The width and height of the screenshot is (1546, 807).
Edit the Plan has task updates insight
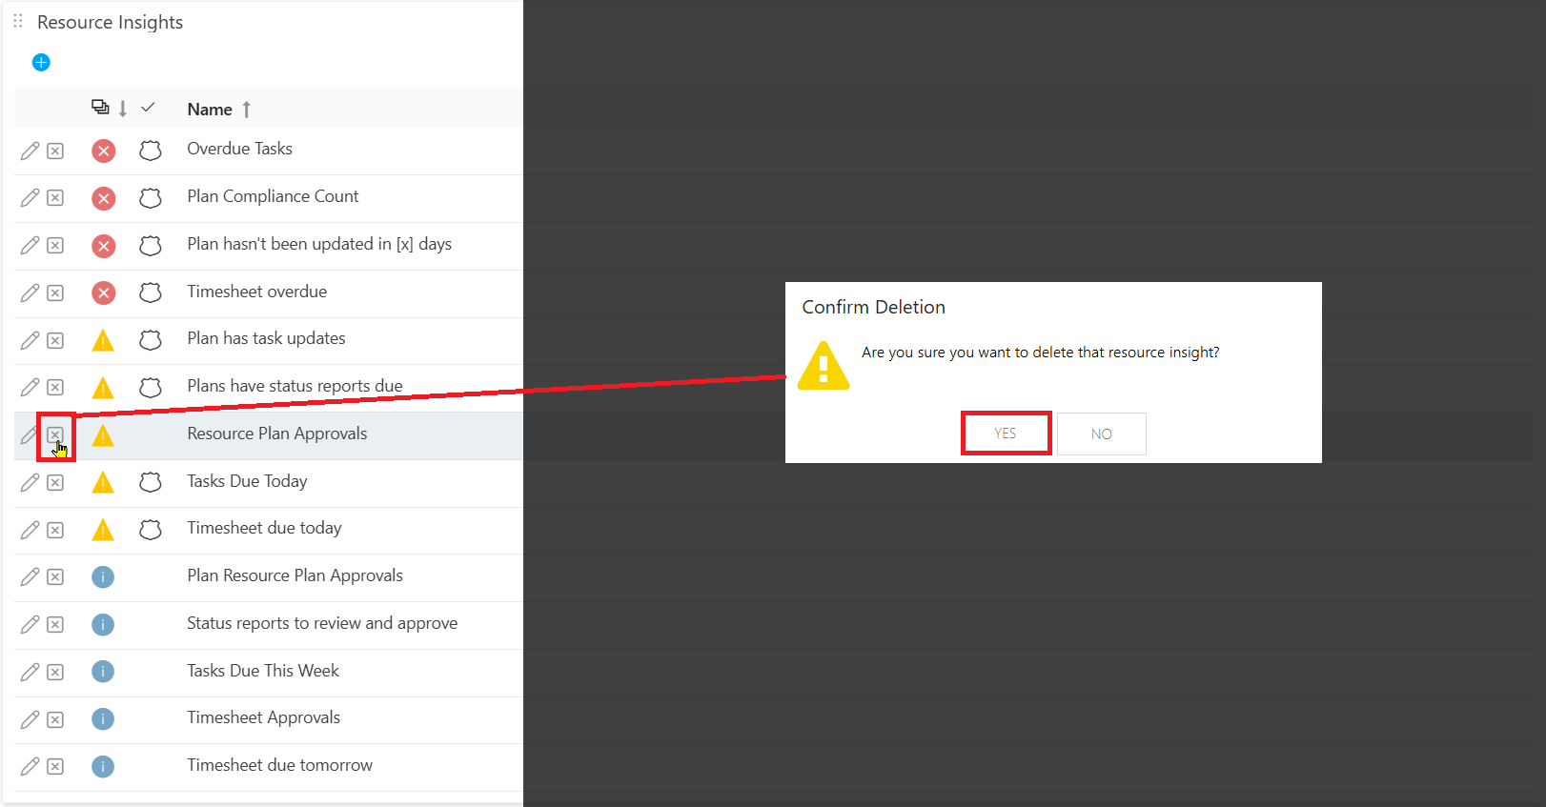pyautogui.click(x=30, y=340)
